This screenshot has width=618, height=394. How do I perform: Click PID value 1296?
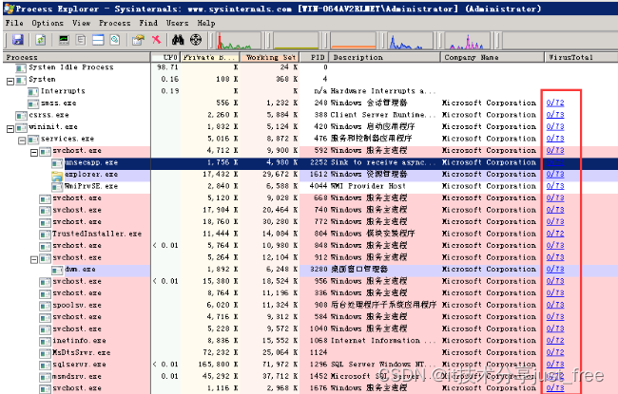(319, 365)
